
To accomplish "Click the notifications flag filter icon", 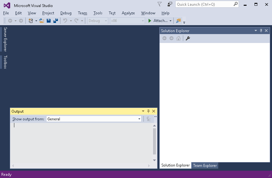I will pyautogui.click(x=160, y=4).
